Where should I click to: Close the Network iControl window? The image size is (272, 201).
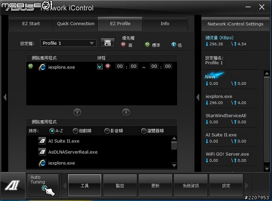pos(262,7)
